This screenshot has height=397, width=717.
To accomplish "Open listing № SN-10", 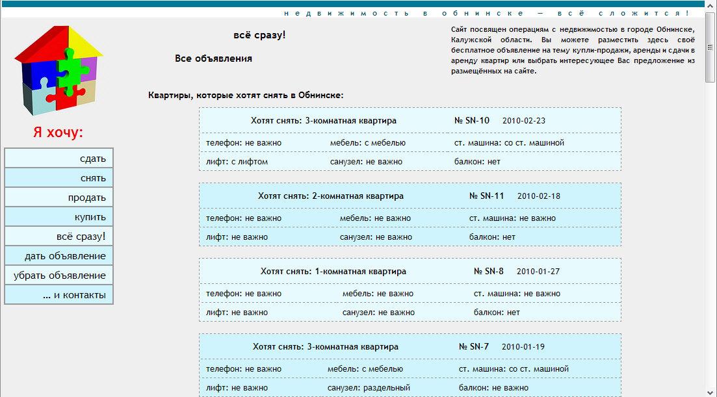I will click(x=472, y=121).
